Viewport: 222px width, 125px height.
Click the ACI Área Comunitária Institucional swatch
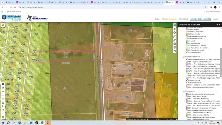pos(186,94)
